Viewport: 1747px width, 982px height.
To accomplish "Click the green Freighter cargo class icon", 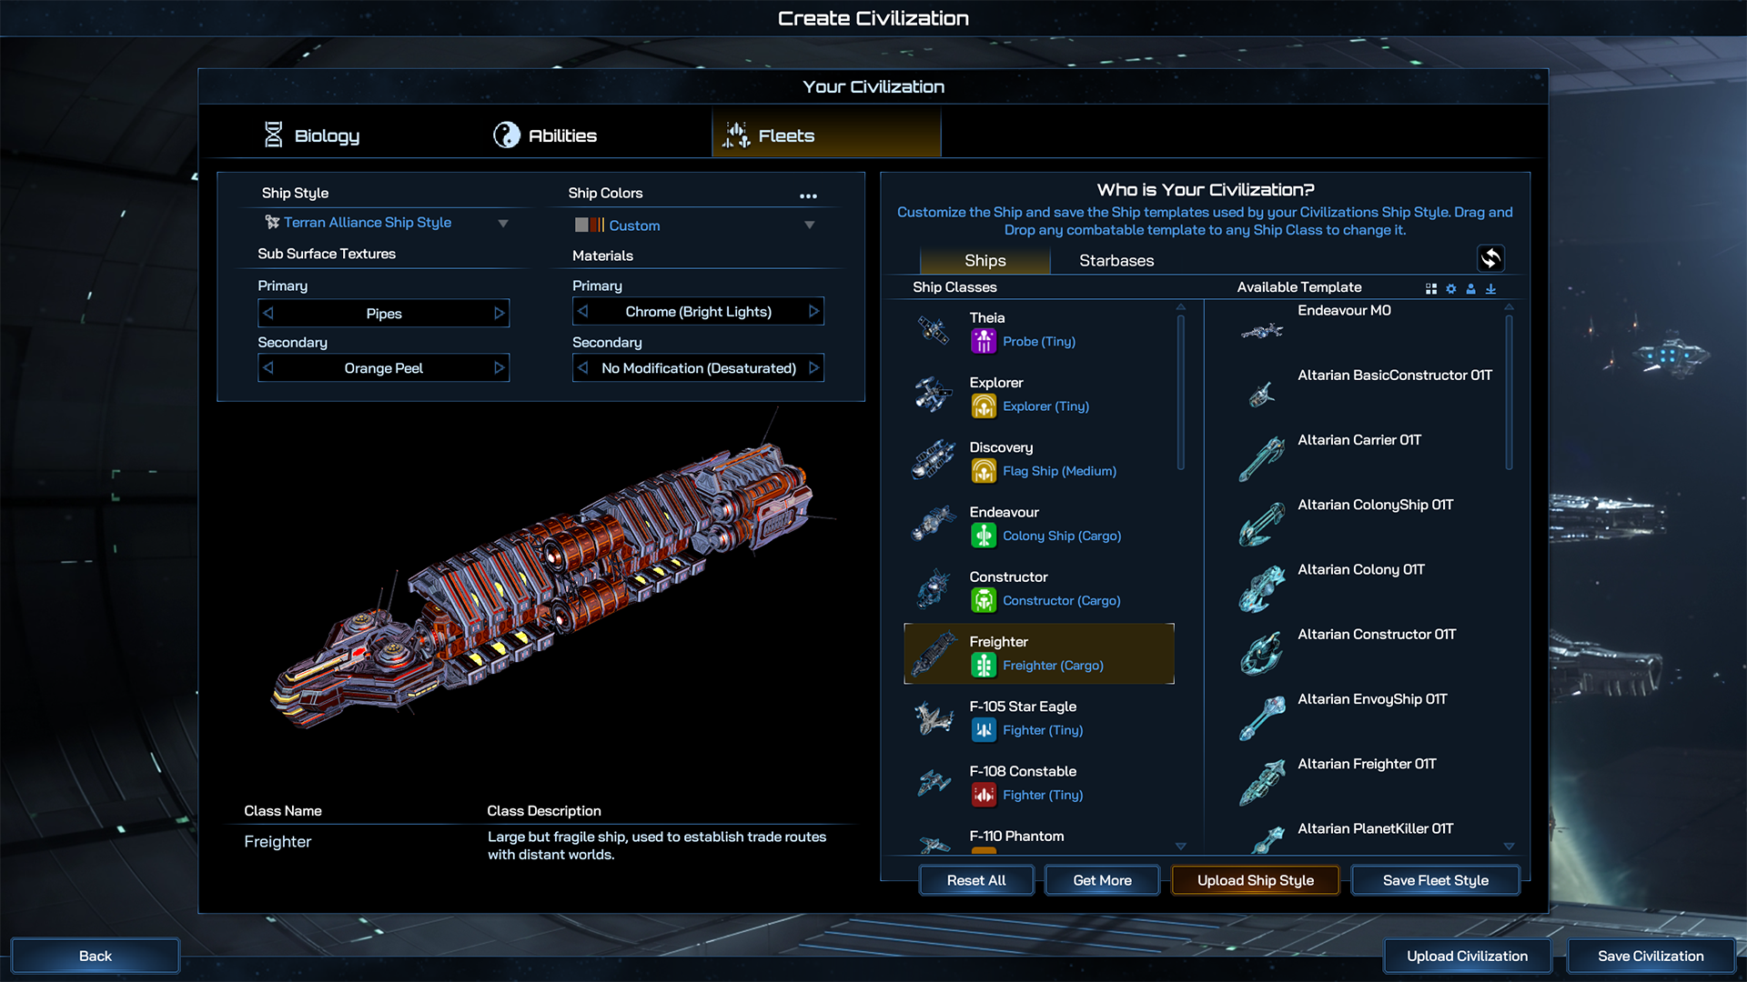I will pos(984,665).
